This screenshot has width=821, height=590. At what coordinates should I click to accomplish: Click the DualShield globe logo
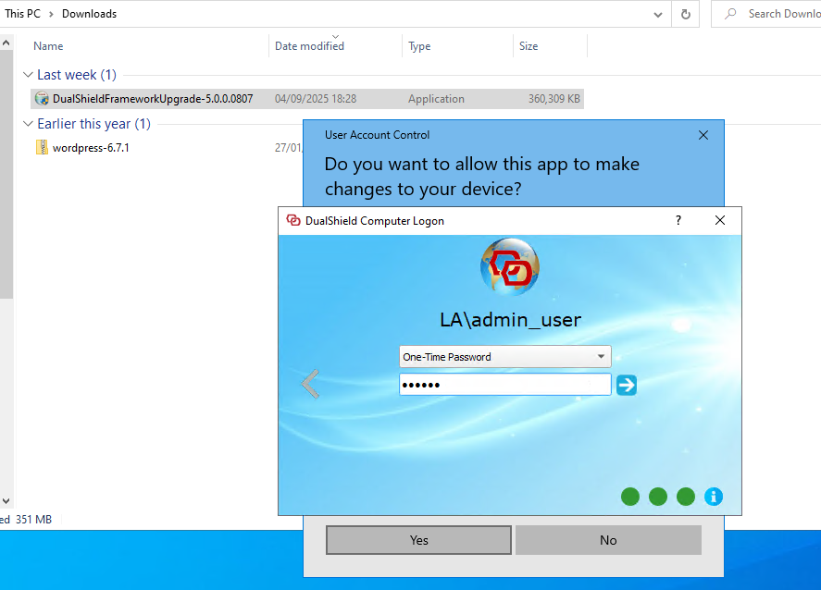509,267
